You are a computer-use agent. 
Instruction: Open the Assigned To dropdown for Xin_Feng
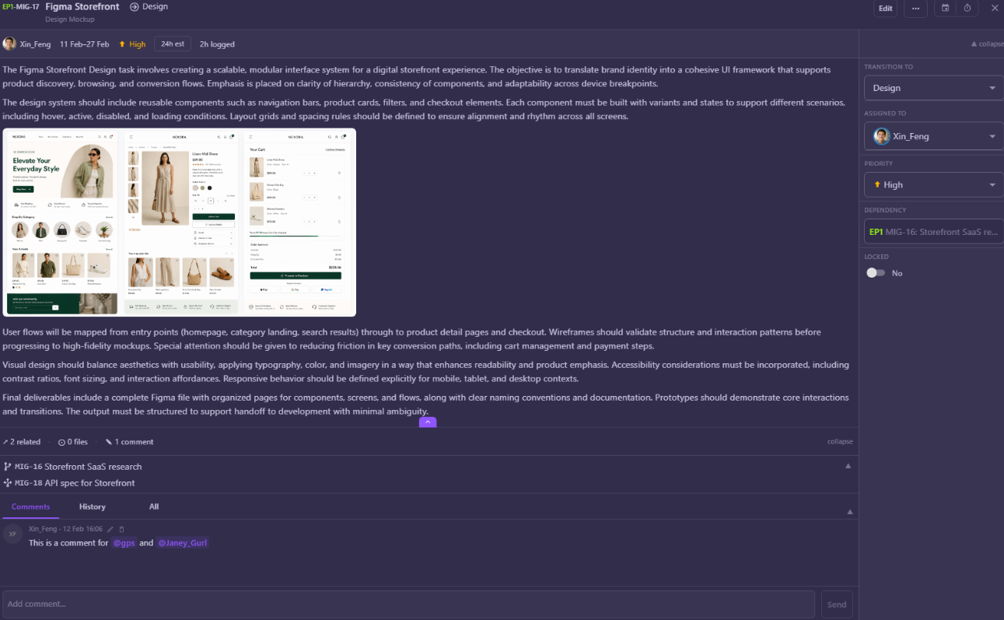pyautogui.click(x=932, y=135)
